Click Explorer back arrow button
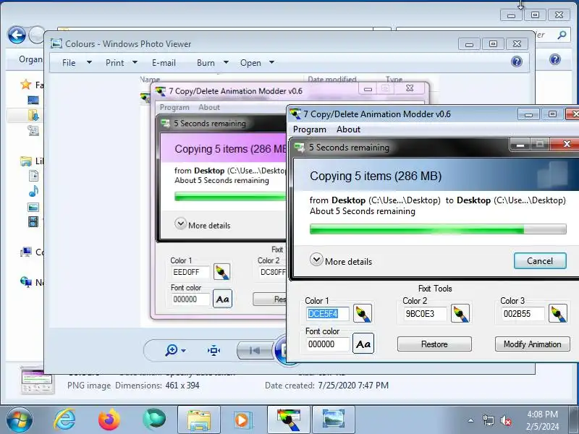Screen dimensions: 579x434 tap(17, 35)
